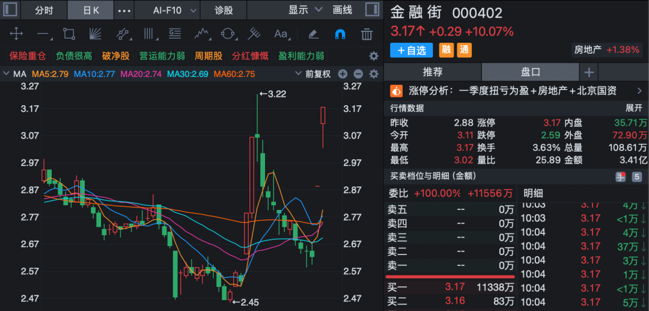Switch to the 推荐 tab
The width and height of the screenshot is (649, 311).
point(433,72)
